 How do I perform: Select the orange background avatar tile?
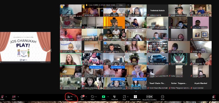coord(114,23)
